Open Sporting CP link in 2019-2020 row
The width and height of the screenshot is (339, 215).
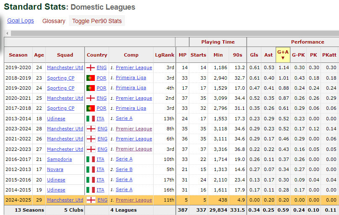(61, 88)
